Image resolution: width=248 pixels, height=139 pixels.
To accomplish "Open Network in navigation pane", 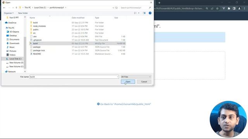I will click(12, 71).
